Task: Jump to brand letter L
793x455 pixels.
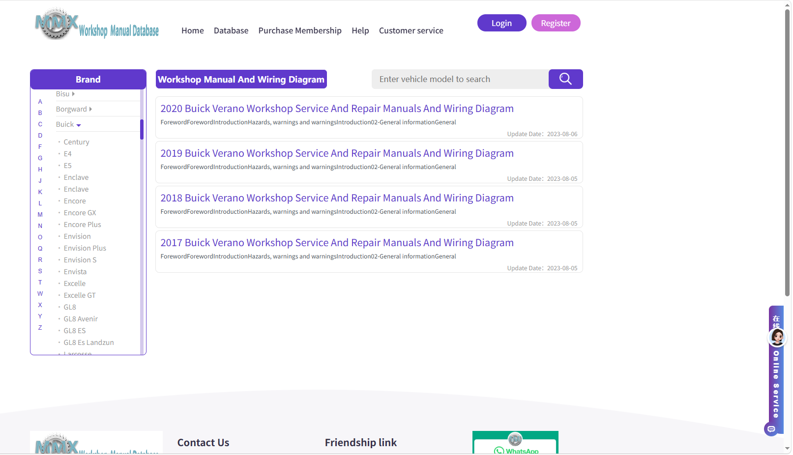Action: point(40,203)
